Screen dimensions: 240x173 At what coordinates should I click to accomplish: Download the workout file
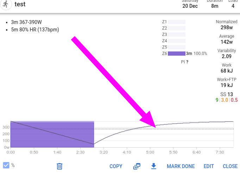pos(153,166)
